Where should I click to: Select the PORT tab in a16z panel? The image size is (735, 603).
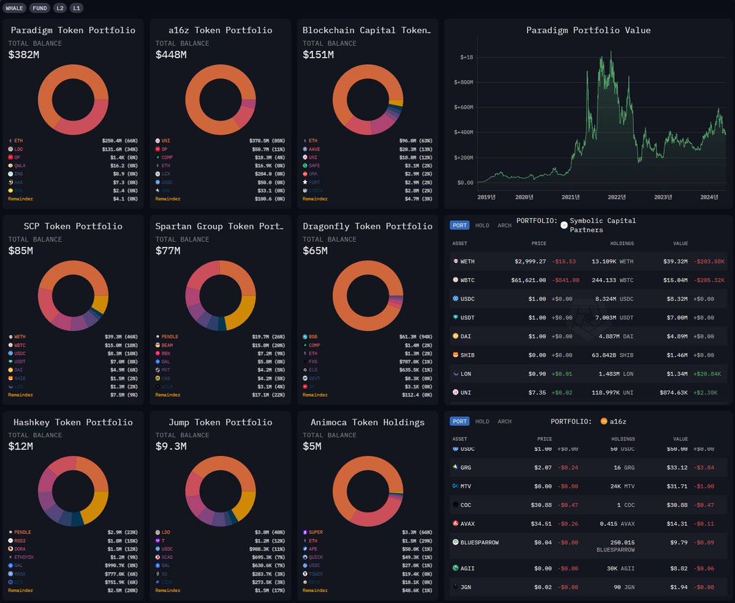459,422
